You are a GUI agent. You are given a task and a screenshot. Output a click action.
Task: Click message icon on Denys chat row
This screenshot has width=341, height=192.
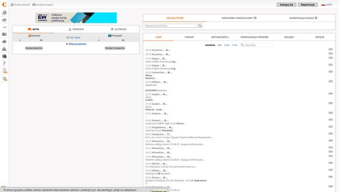pyautogui.click(x=331, y=176)
